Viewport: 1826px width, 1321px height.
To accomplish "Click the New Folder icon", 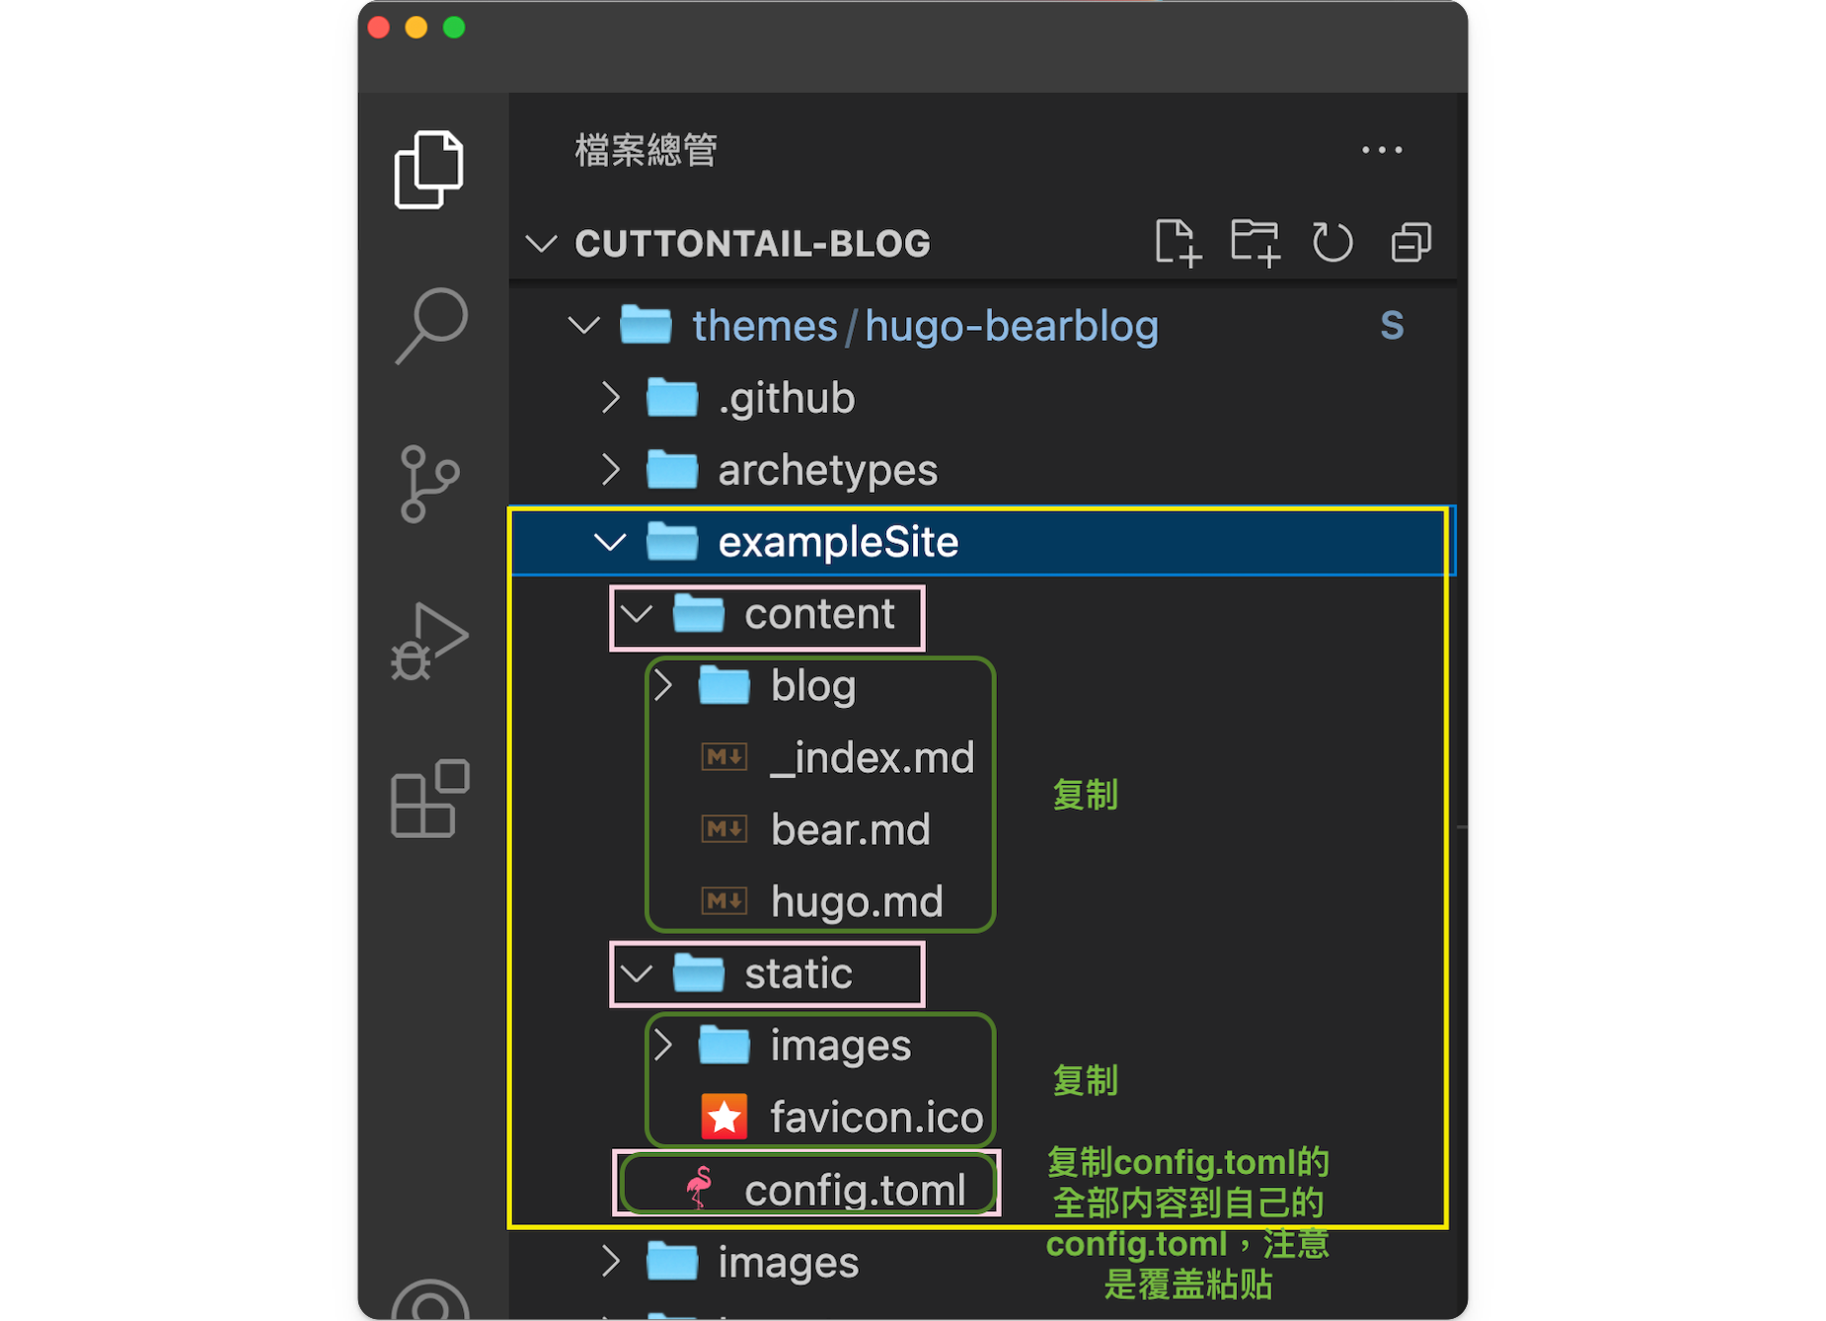I will click(1255, 243).
